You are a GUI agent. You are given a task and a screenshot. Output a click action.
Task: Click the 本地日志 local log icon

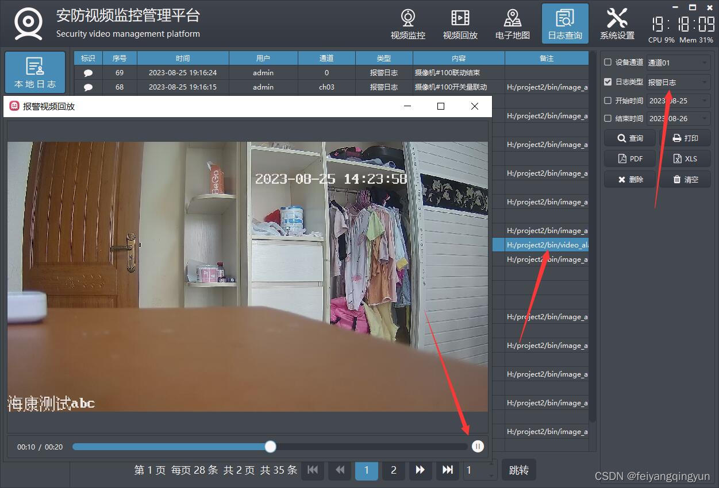(x=34, y=72)
